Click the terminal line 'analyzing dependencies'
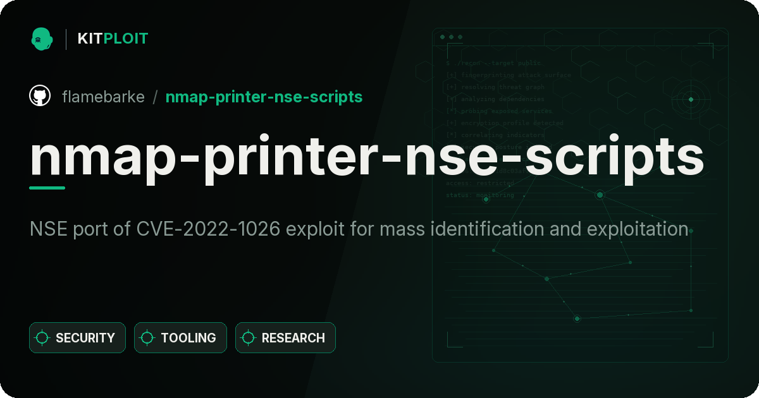Screen dimensions: 759x398 (495, 99)
